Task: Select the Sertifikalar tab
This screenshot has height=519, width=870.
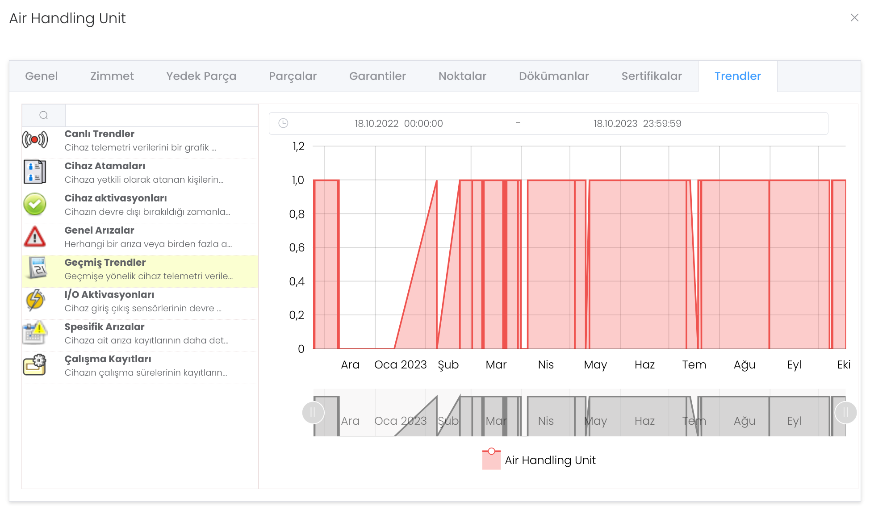Action: click(651, 76)
